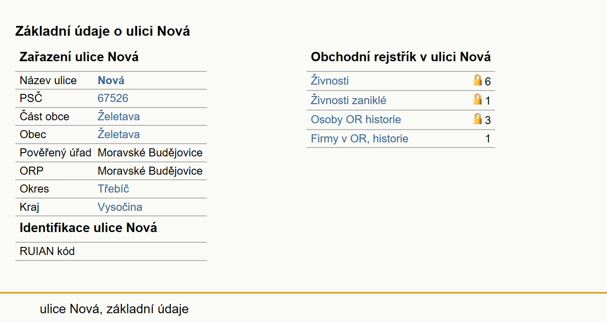Screen dimensions: 607x323
Task: Follow the Želetava link in Část obce row
Action: pyautogui.click(x=119, y=116)
